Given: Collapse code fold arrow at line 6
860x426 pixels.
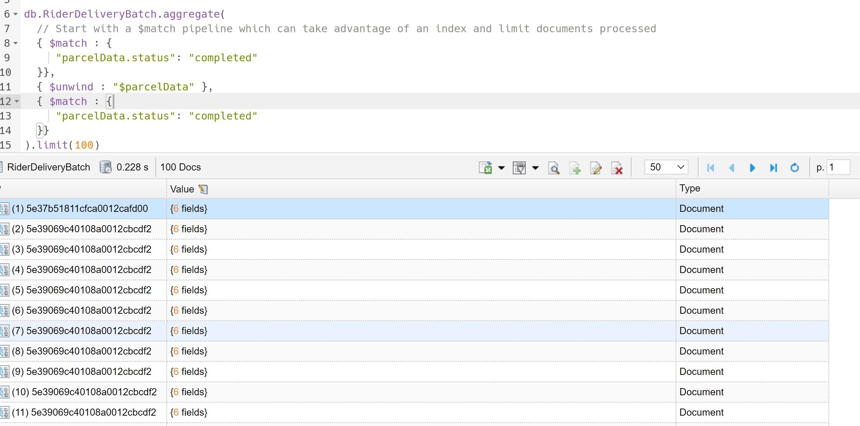Looking at the screenshot, I should click(16, 14).
